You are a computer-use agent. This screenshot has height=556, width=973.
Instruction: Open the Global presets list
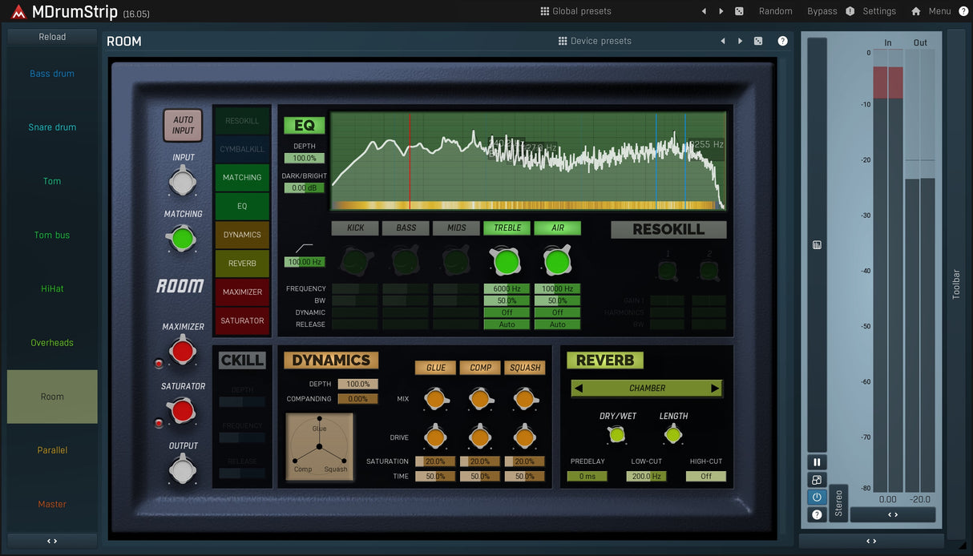[x=575, y=11]
